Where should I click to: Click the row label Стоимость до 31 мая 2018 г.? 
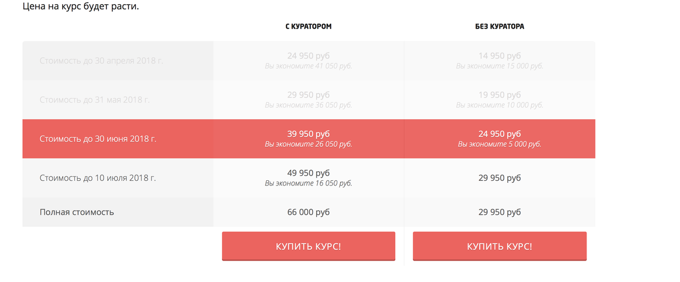coord(95,100)
